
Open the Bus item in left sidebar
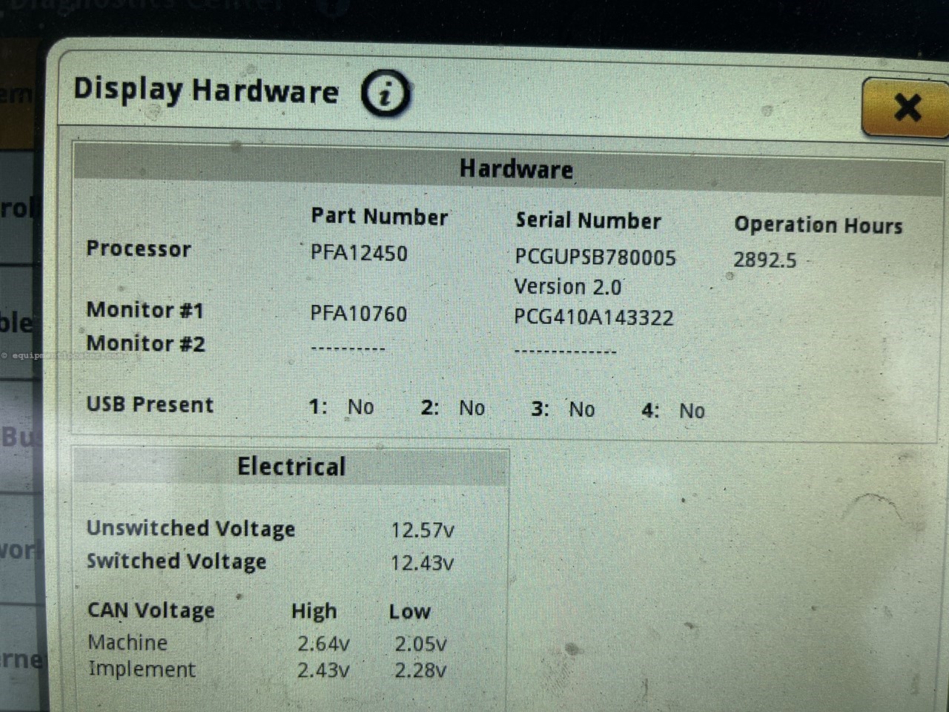click(20, 438)
